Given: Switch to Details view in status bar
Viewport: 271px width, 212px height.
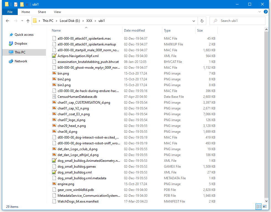Looking at the screenshot, I should point(259,206).
